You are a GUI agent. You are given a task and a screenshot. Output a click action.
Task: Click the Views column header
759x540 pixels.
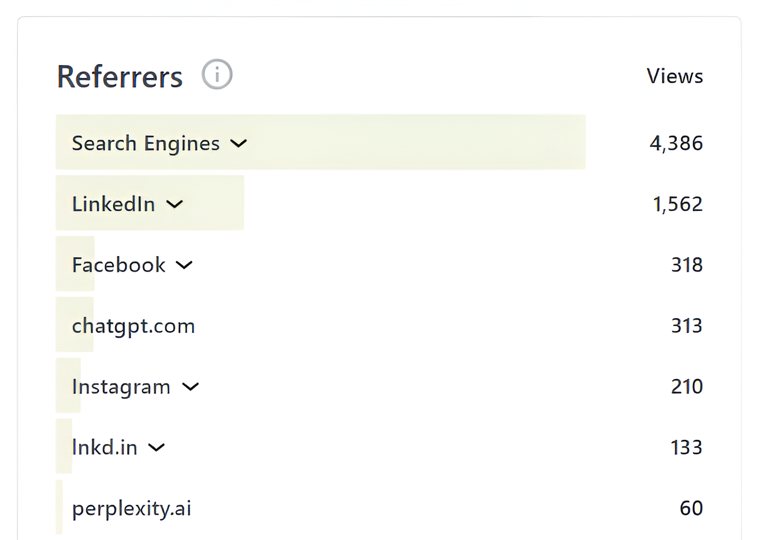(x=675, y=76)
